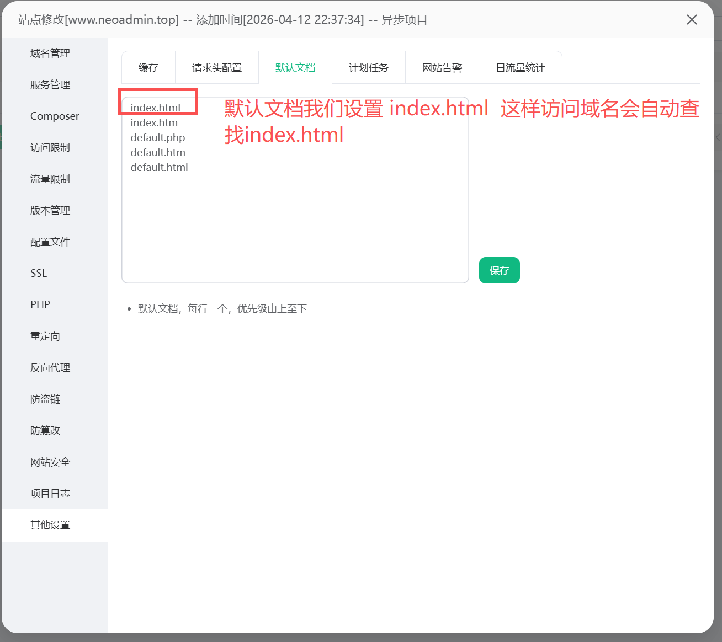The image size is (722, 642).
Task: Close the site modification dialog
Action: point(692,20)
